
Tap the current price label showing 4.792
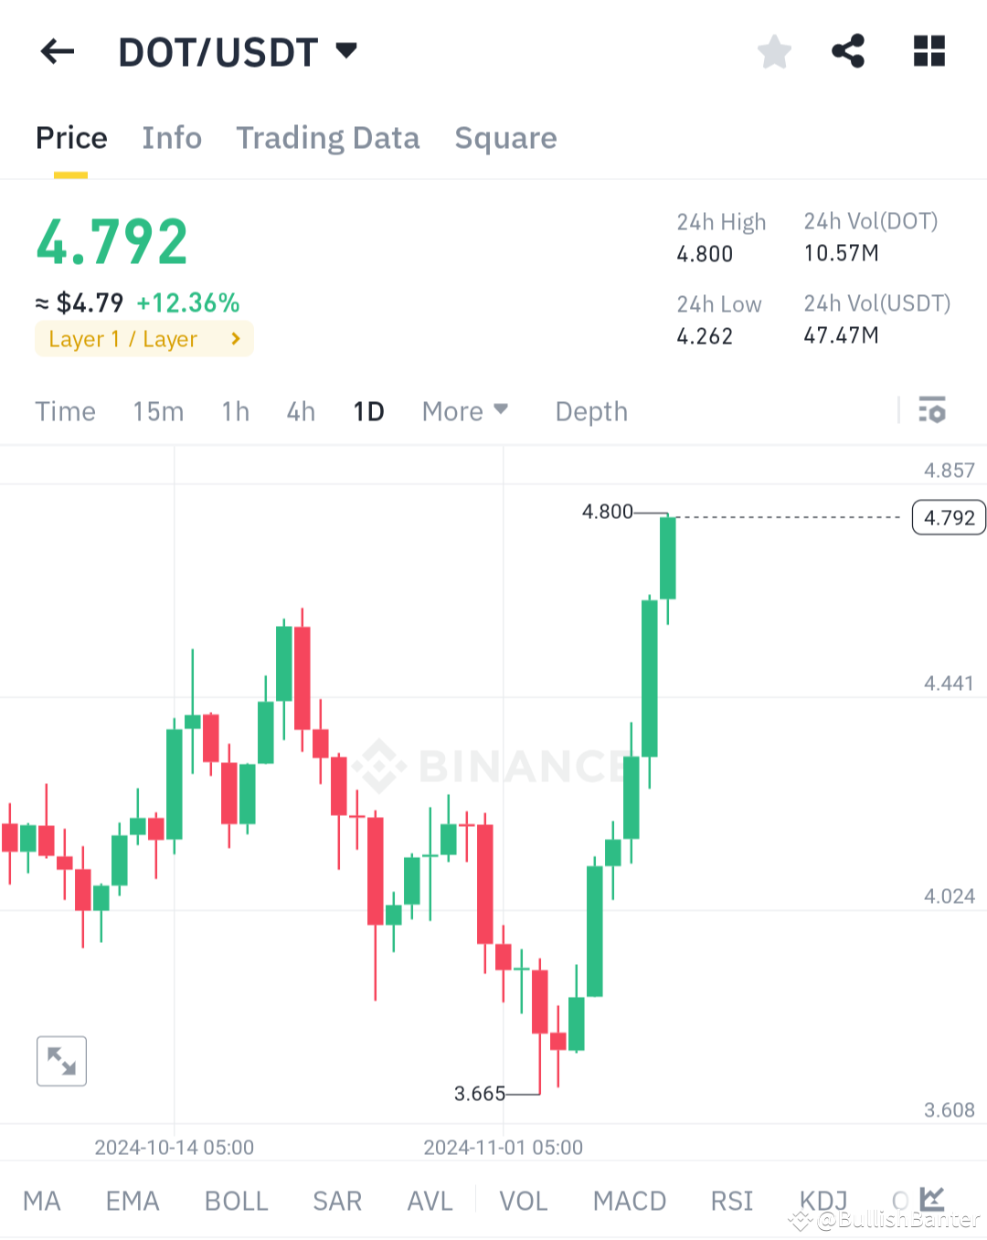pos(948,517)
